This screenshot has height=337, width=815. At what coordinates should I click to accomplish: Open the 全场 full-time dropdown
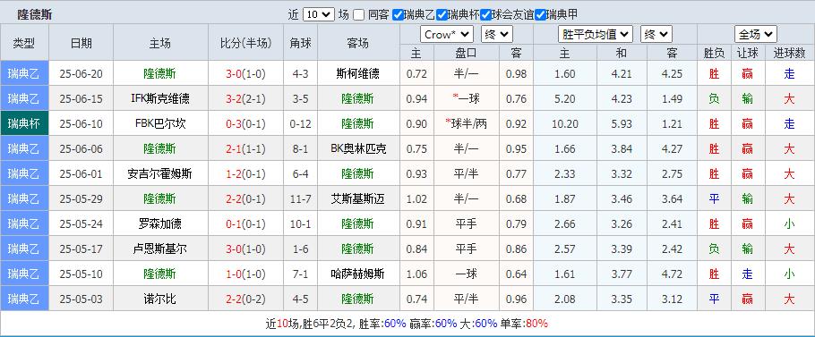pos(756,35)
